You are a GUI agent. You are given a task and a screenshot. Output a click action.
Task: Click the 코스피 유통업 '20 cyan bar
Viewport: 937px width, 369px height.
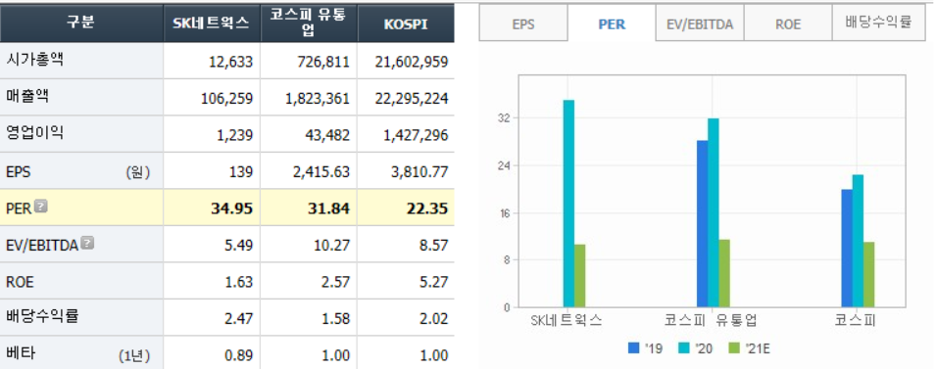tap(714, 213)
